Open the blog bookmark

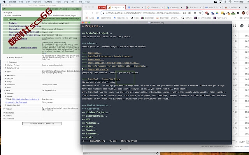click(135, 18)
